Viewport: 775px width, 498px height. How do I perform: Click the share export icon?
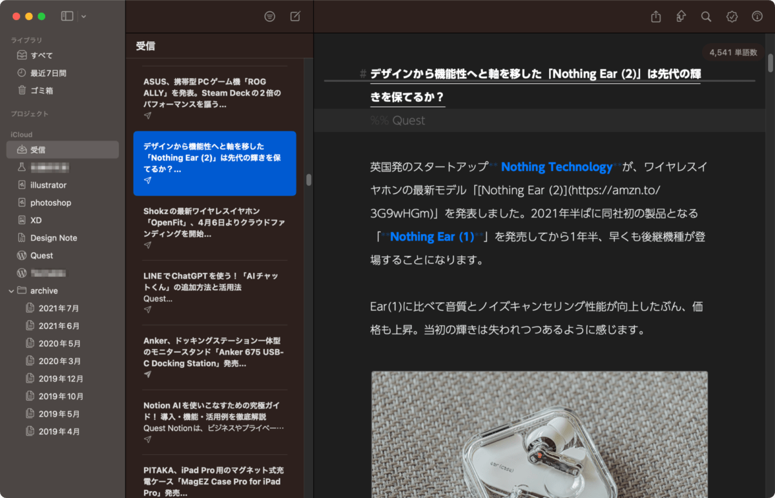coord(656,17)
